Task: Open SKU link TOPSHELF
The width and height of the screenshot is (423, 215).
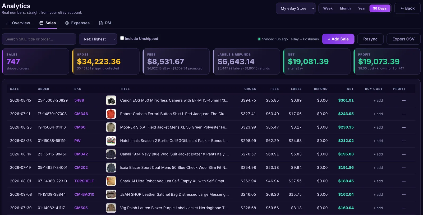Action: click(x=84, y=181)
